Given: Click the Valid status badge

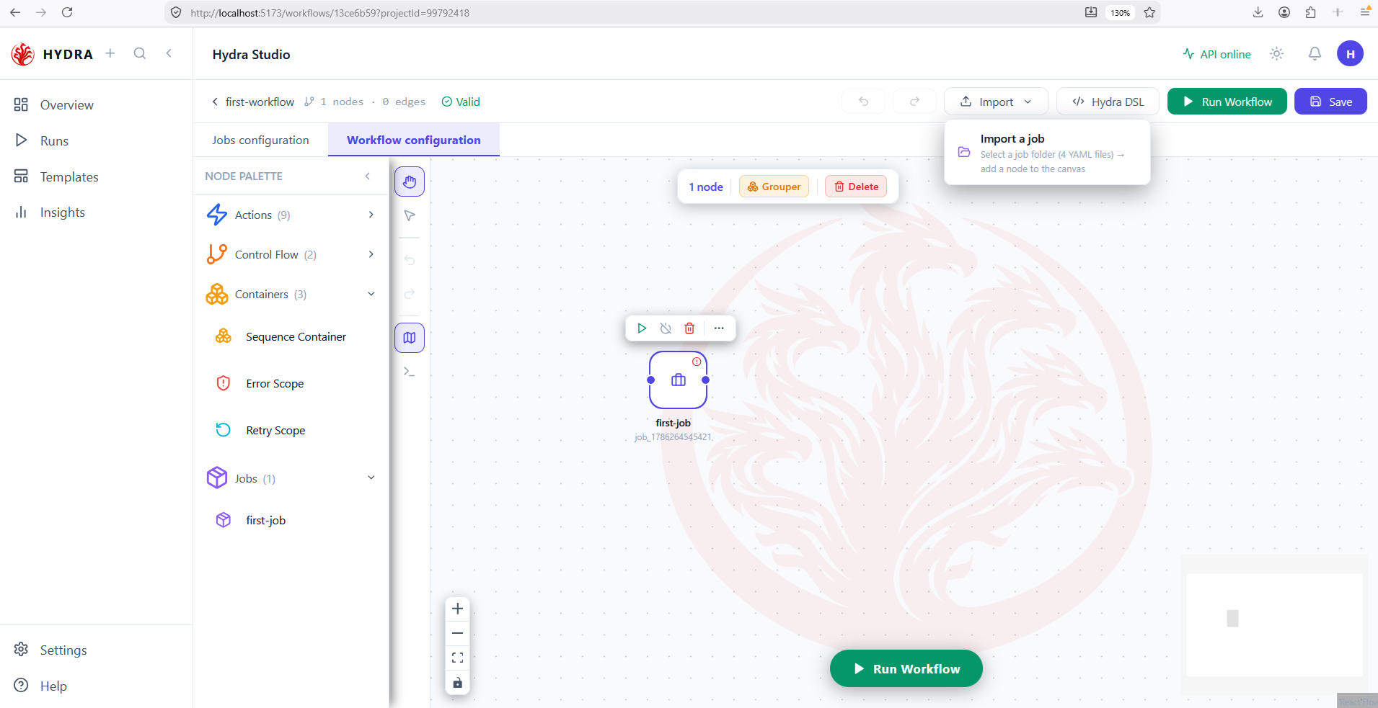Looking at the screenshot, I should (x=461, y=102).
